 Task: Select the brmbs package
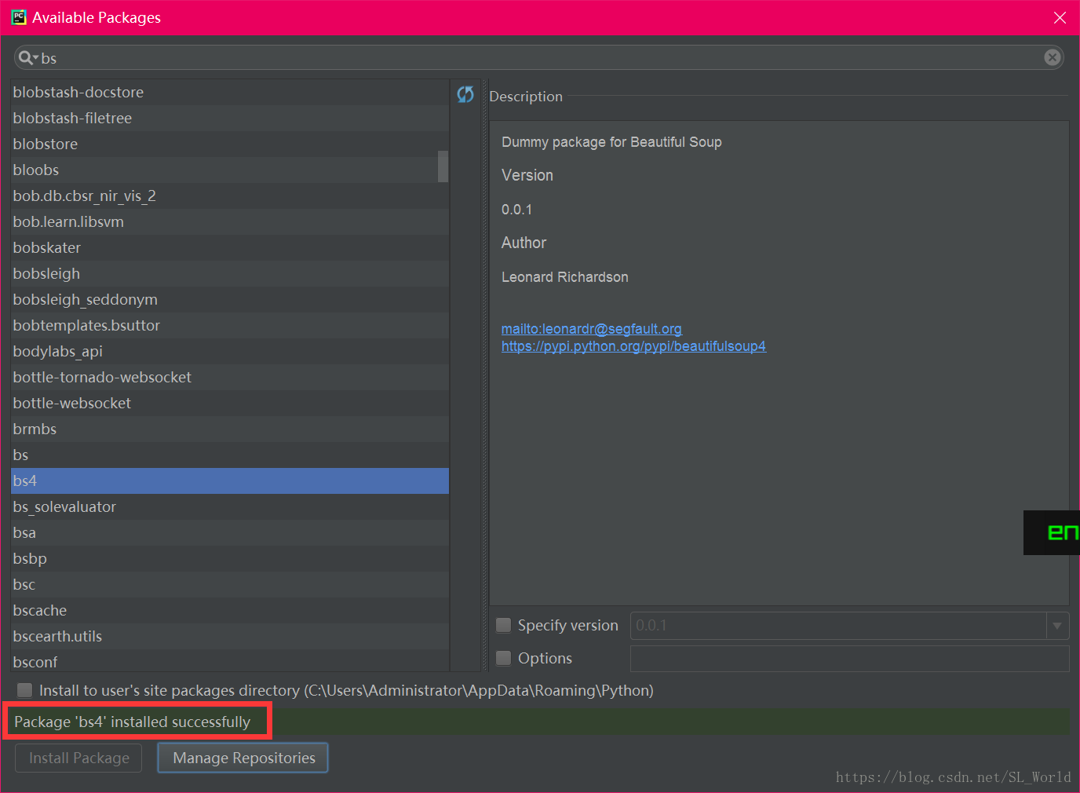[x=230, y=429]
